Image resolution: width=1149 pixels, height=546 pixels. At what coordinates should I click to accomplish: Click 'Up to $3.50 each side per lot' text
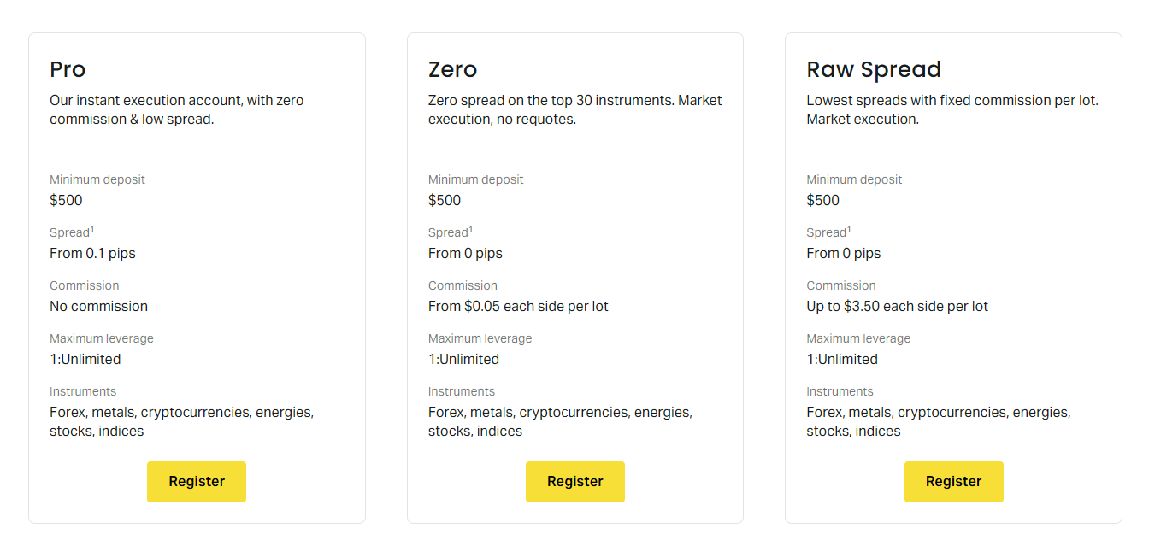(x=897, y=306)
